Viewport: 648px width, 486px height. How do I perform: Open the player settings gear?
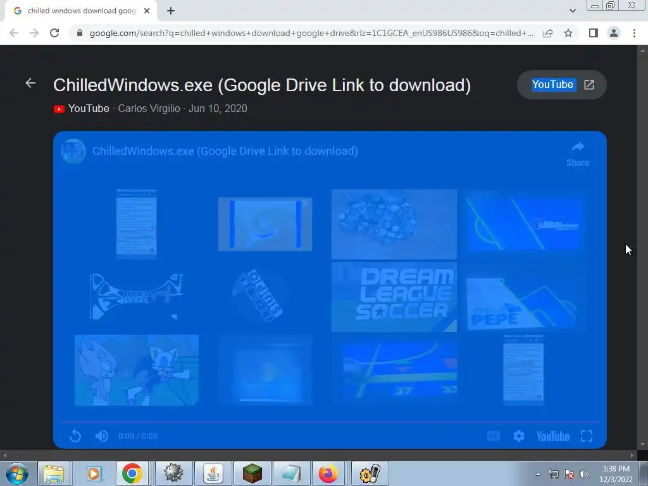click(x=519, y=436)
